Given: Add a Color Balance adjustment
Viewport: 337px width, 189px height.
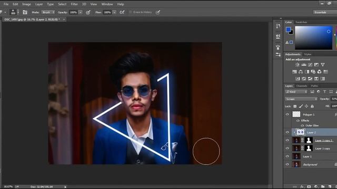Looking at the screenshot, I should tap(301, 72).
